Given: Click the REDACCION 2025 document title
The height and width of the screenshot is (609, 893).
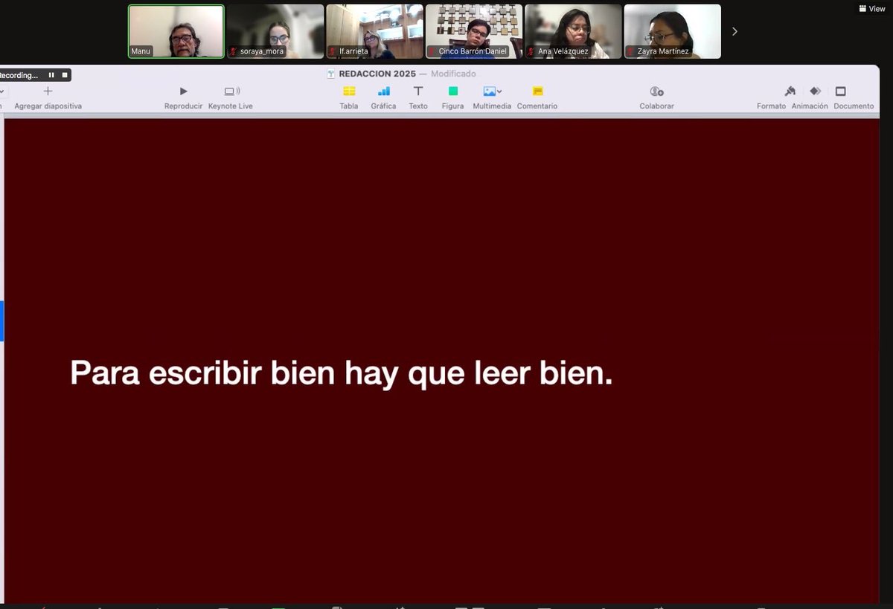Looking at the screenshot, I should tap(377, 74).
